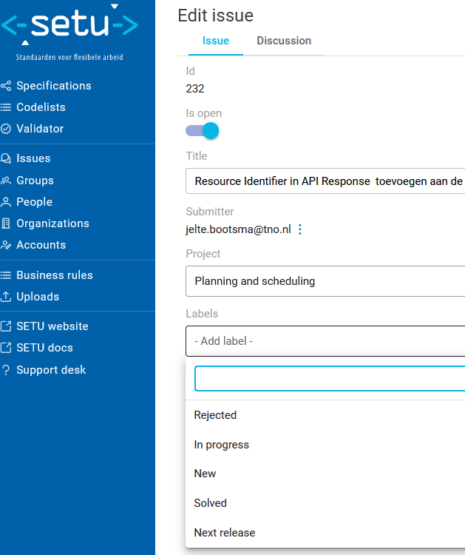Screen dimensions: 465x555
Task: Focus the label search input field
Action: tap(330, 379)
